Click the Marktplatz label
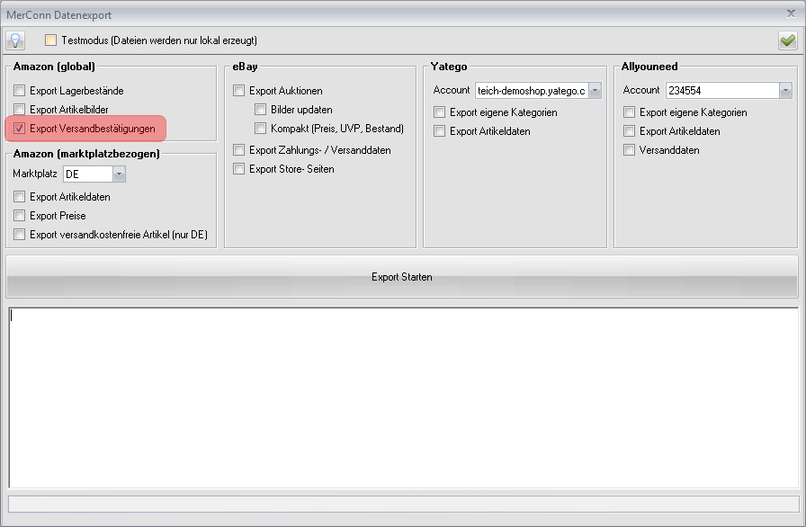The image size is (806, 527). click(x=35, y=174)
